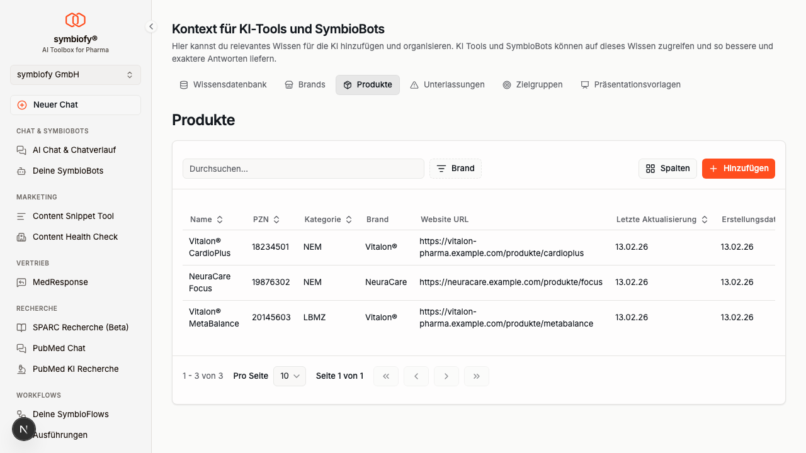Sort by Letzte Aktualisierung column

click(x=662, y=220)
